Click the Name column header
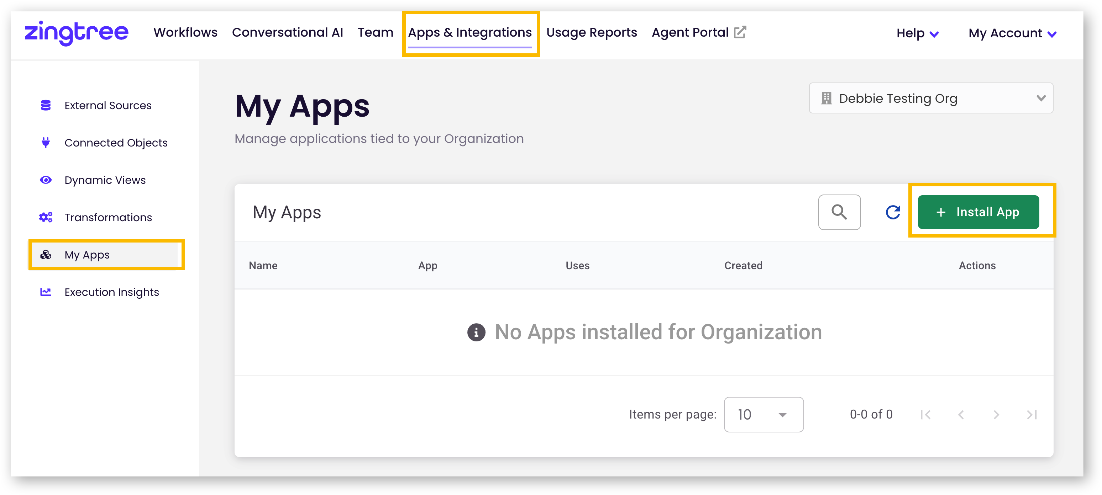Viewport: 1102px width, 495px height. tap(263, 265)
